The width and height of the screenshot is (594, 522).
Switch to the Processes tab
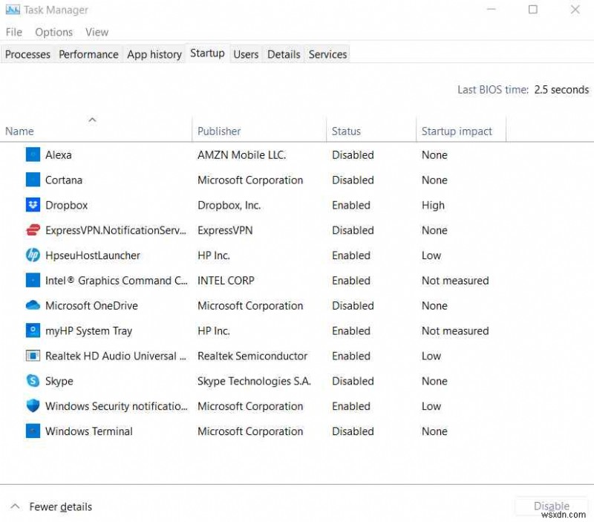coord(27,54)
